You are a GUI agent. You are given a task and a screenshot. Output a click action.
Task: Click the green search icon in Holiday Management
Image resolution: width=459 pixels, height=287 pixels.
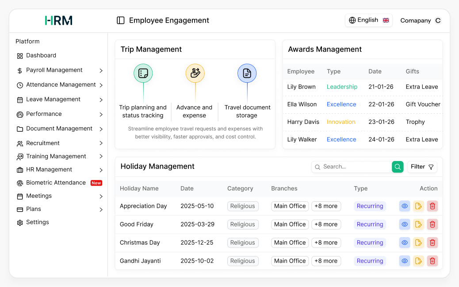click(397, 167)
